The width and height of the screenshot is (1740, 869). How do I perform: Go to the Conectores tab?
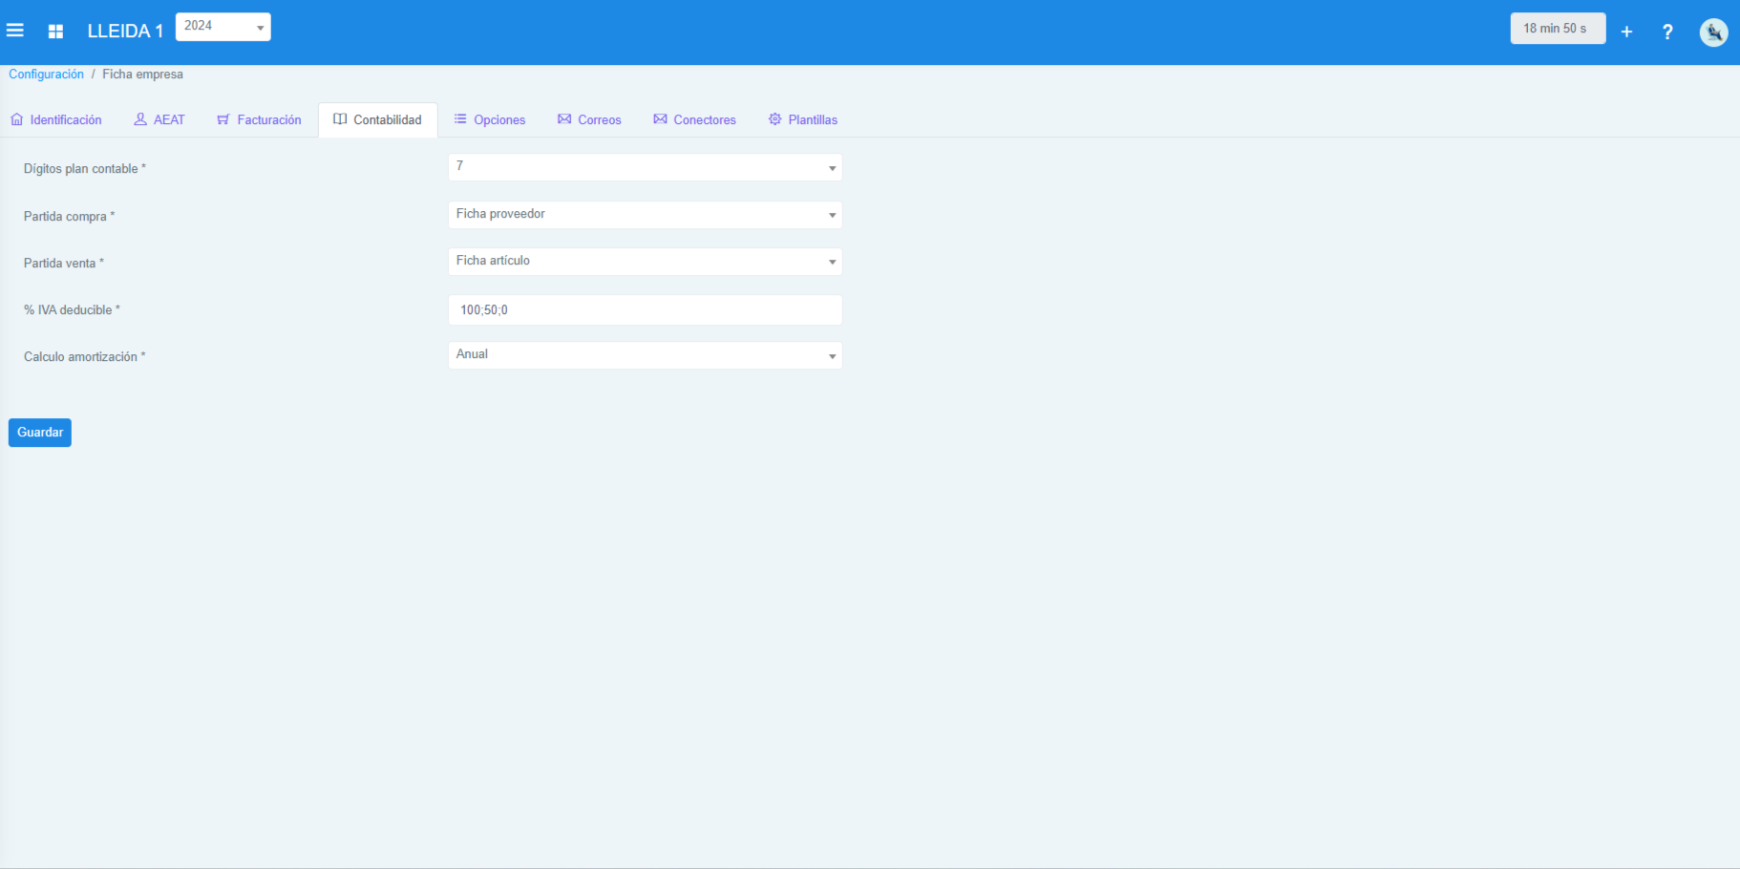tap(694, 119)
